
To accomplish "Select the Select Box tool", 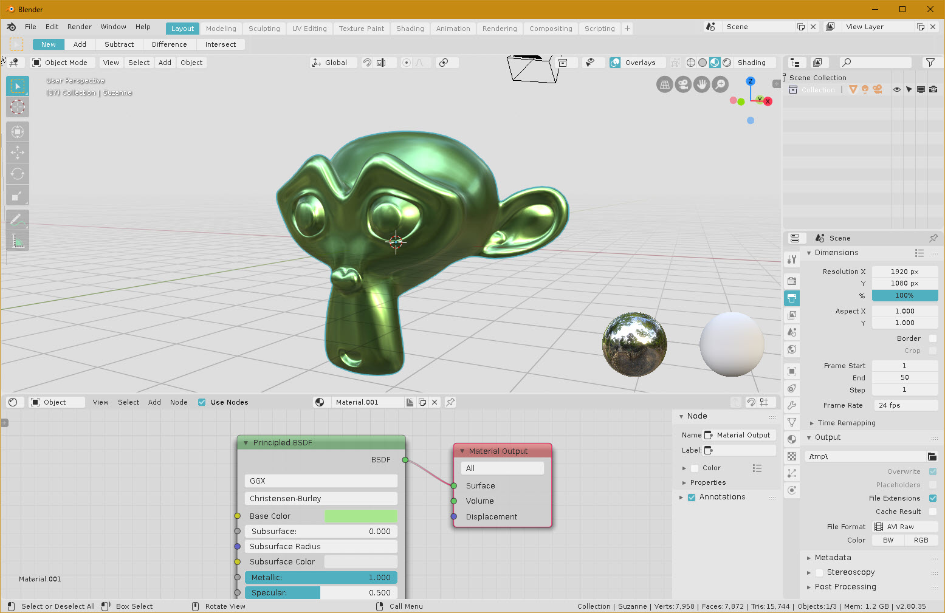I will click(x=18, y=86).
